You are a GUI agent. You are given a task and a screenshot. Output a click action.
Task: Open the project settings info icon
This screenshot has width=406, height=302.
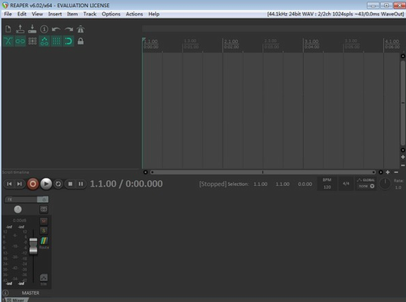[44, 29]
